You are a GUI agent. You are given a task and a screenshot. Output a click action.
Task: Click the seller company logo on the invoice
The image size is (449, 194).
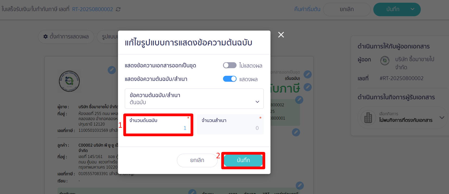point(69,81)
